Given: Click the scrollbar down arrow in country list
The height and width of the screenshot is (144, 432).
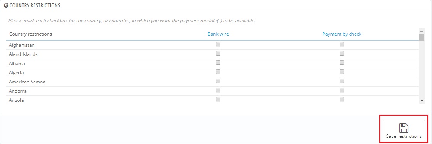Looking at the screenshot, I should (x=422, y=101).
